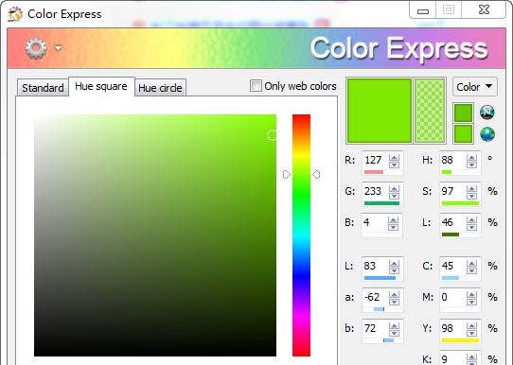
Task: Select the lower small green swatch
Action: [463, 133]
